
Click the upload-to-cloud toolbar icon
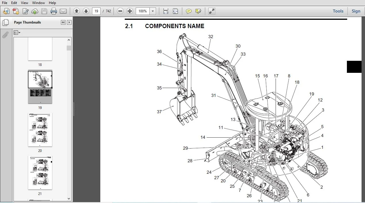point(35,11)
